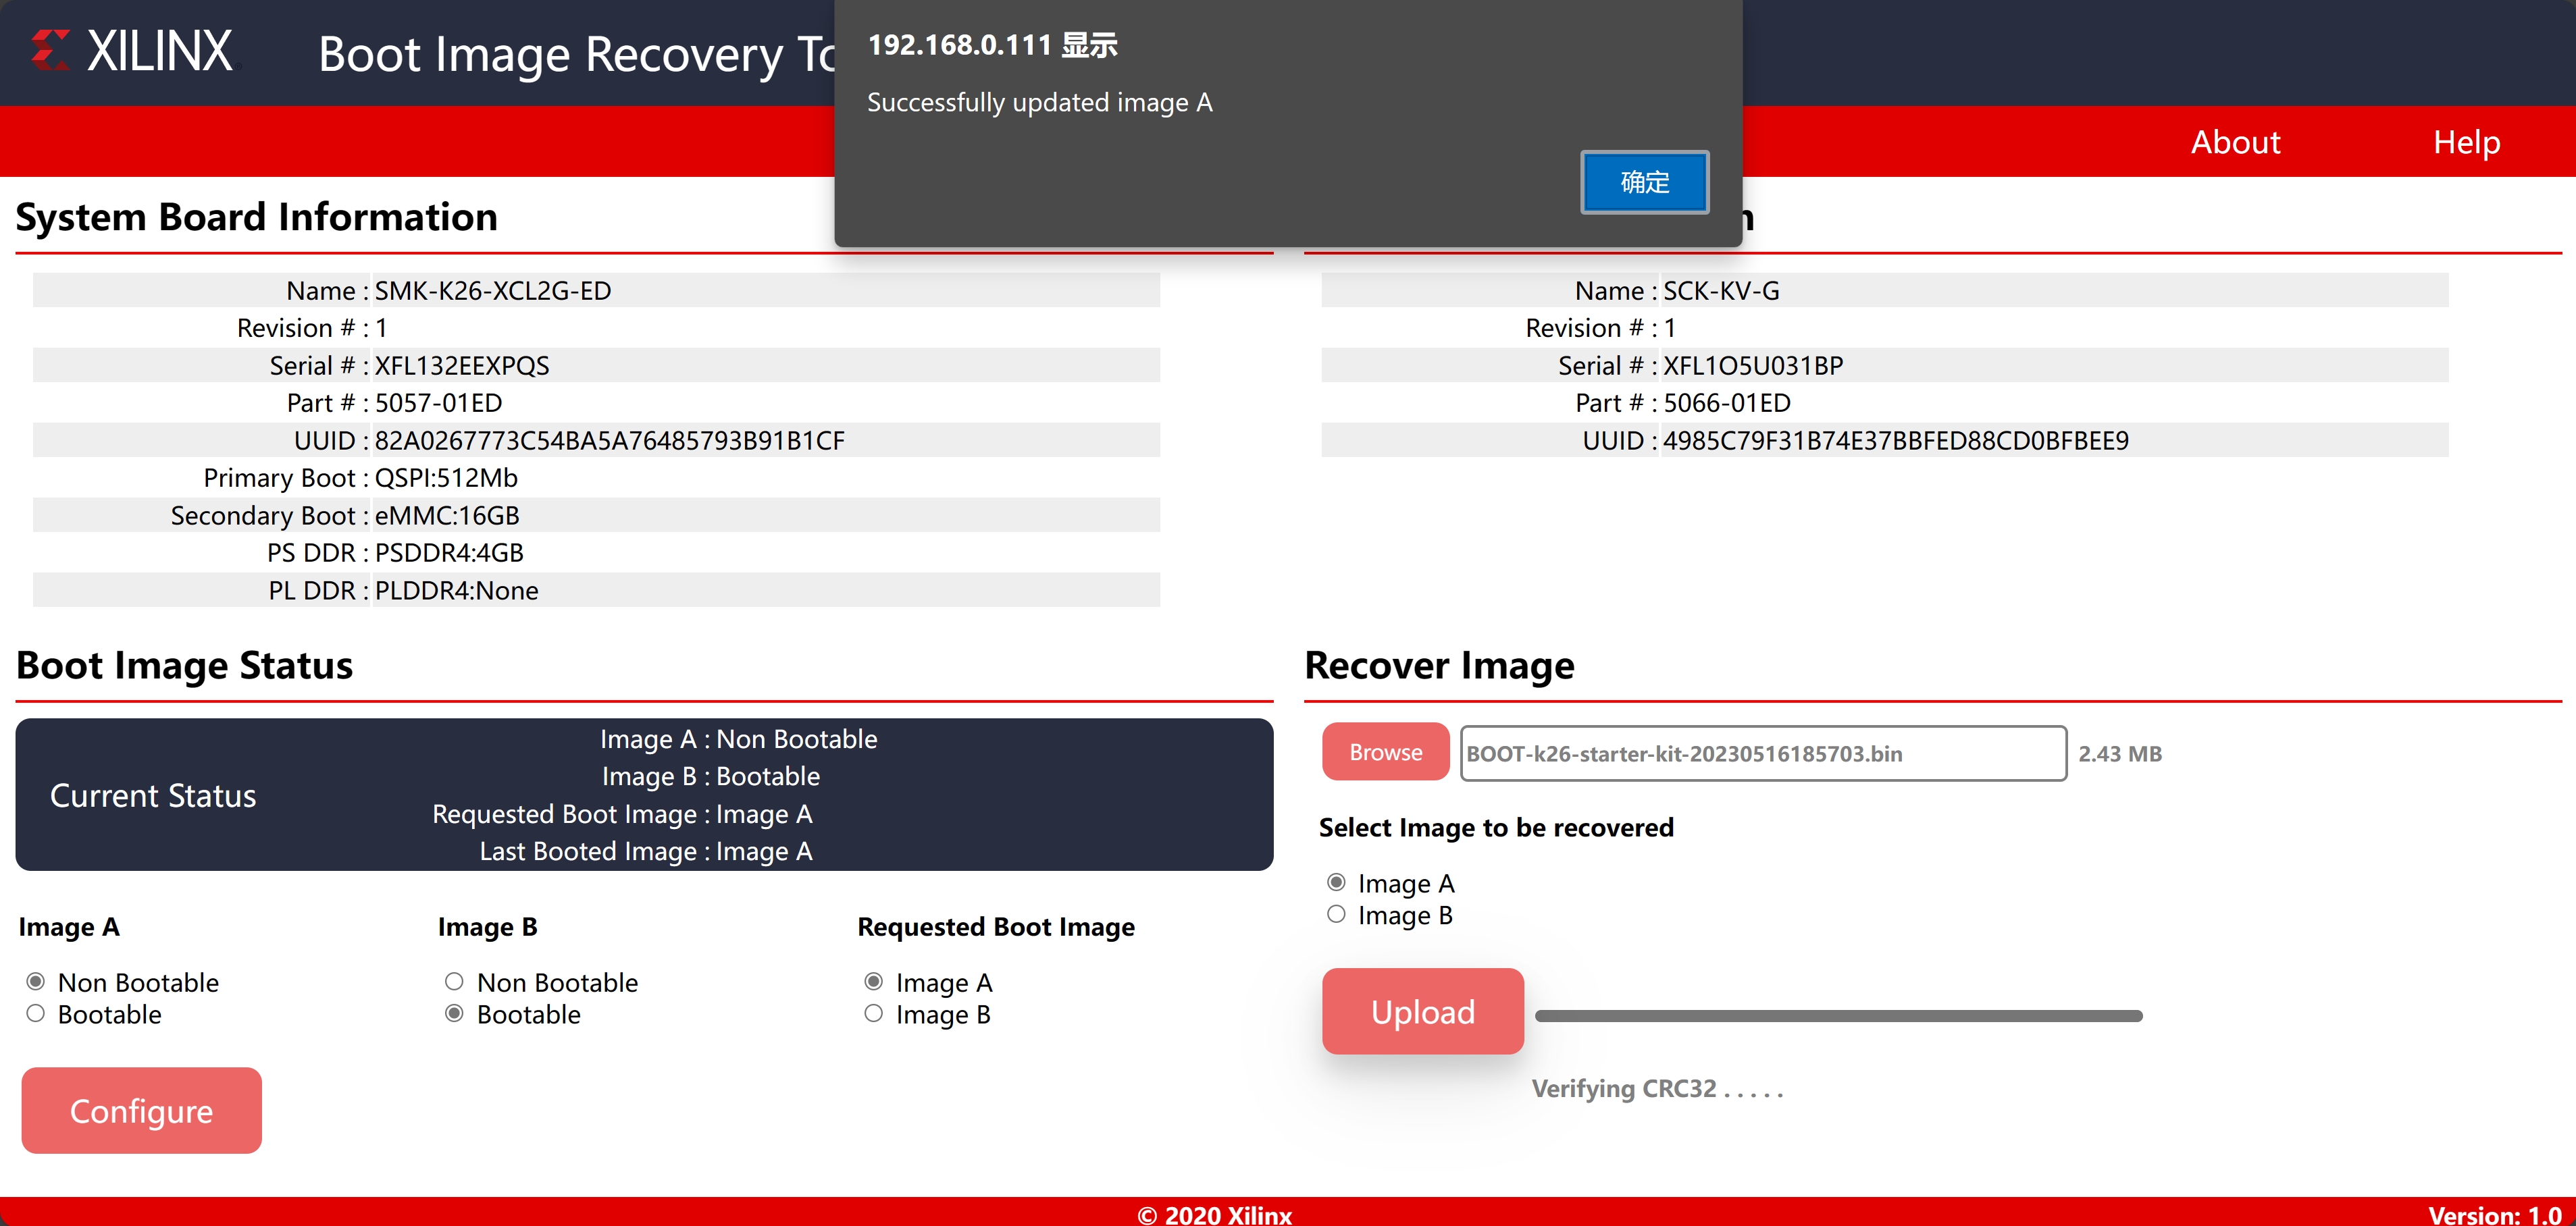Click the selected file name field
Viewport: 2576px width, 1226px height.
[1763, 753]
